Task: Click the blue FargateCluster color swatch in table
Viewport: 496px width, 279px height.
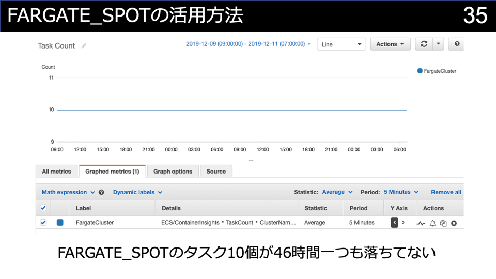Action: [x=60, y=223]
